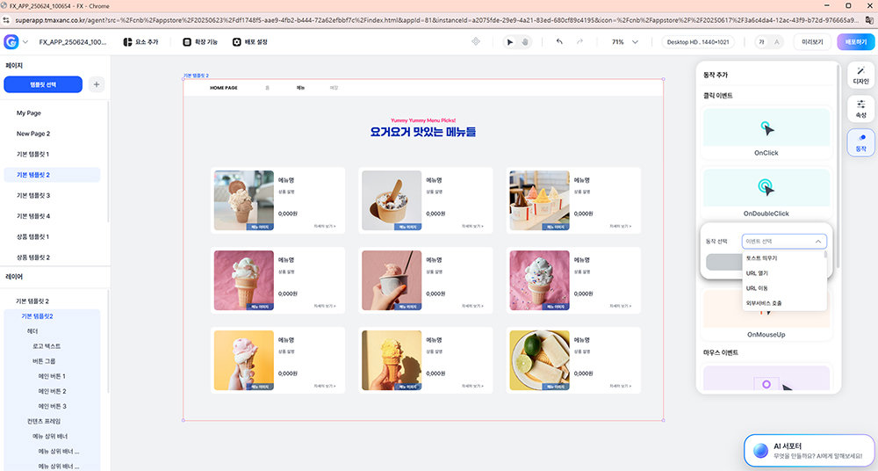878x471 pixels.
Task: Open the 71% zoom dropdown
Action: point(625,41)
